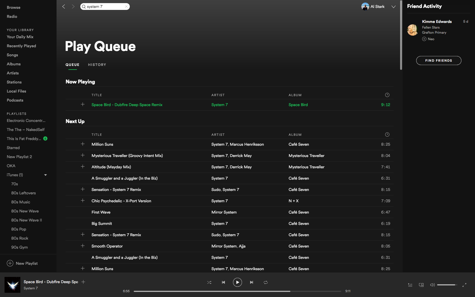
Task: Click the Find Friends button
Action: (x=439, y=61)
